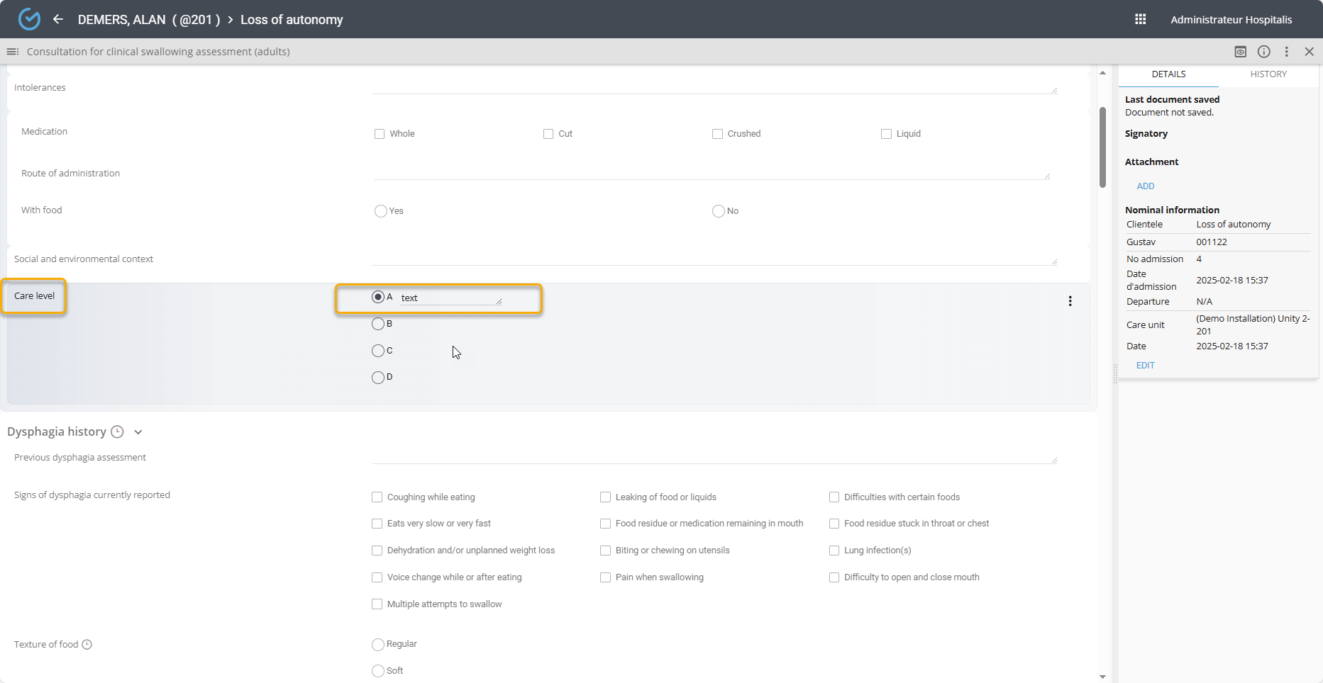1323x683 pixels.
Task: Click EDIT under Nominal information
Action: [x=1145, y=366]
